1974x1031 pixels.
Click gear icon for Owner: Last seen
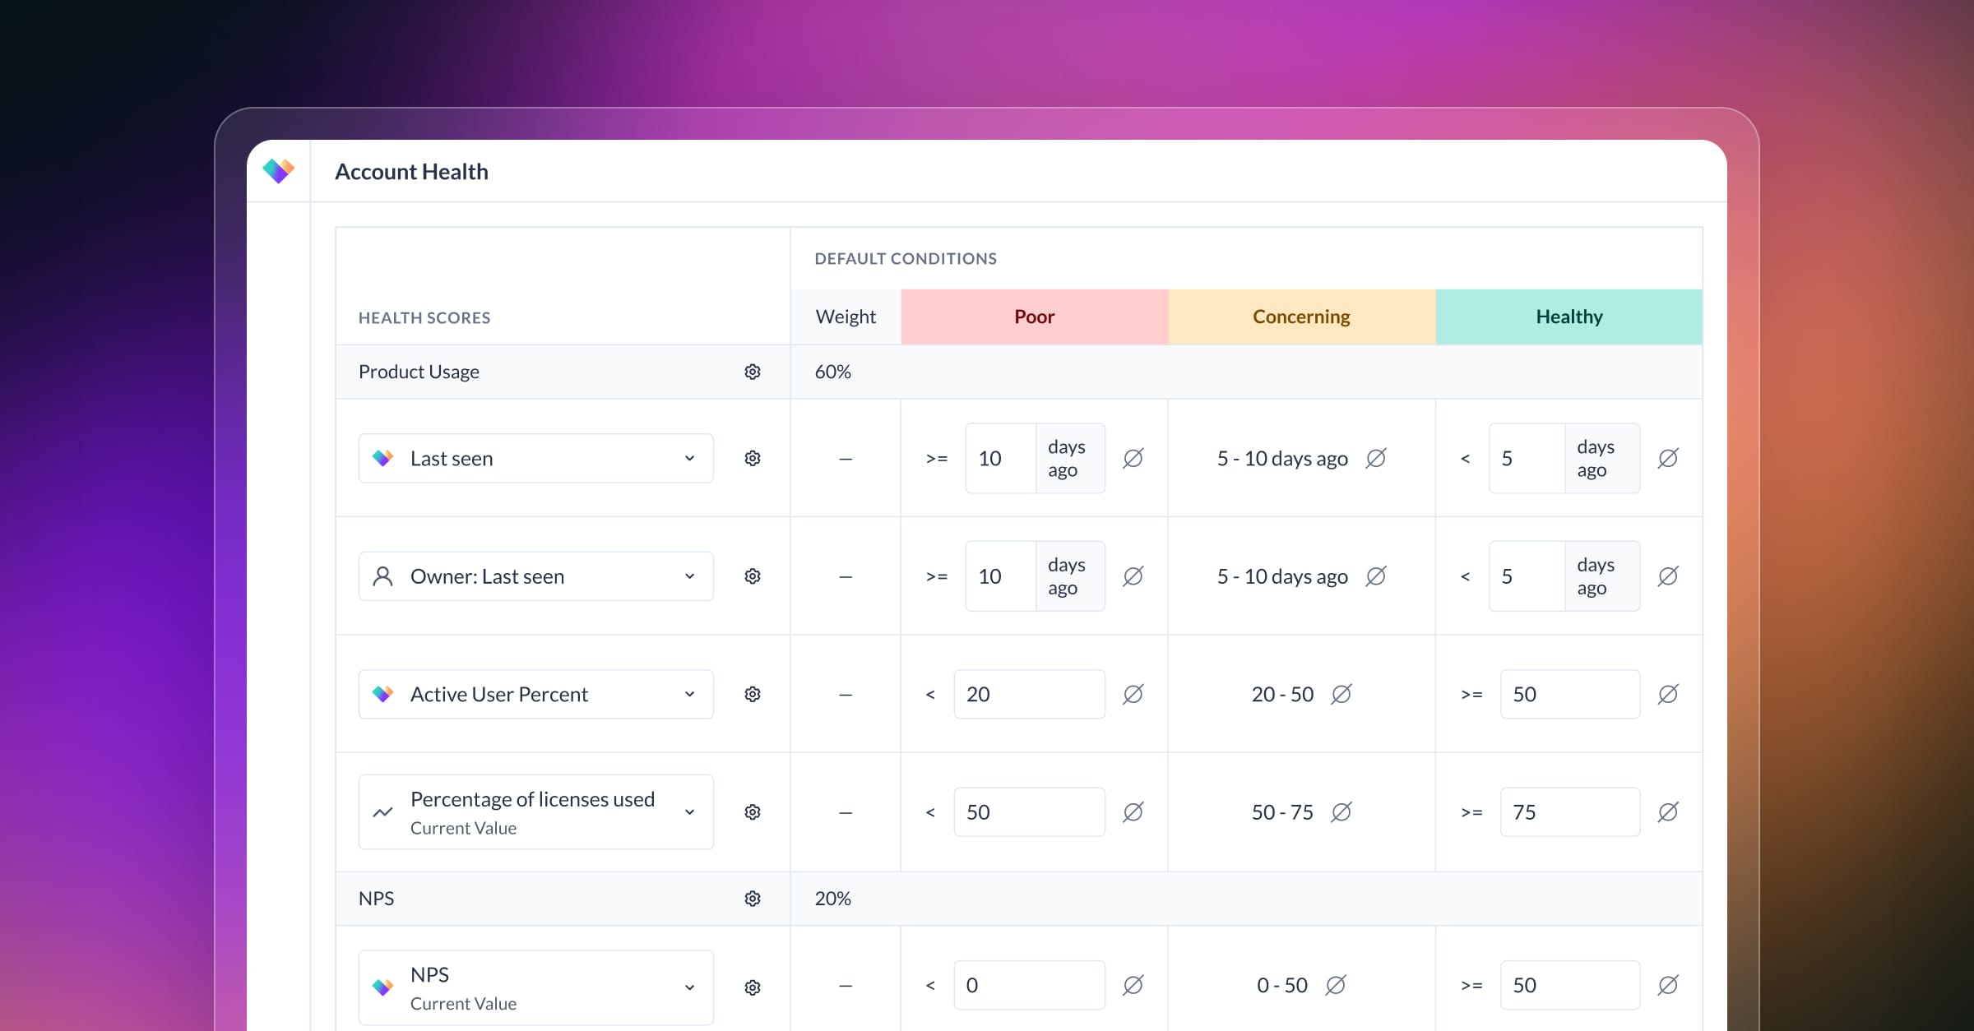[x=752, y=576]
